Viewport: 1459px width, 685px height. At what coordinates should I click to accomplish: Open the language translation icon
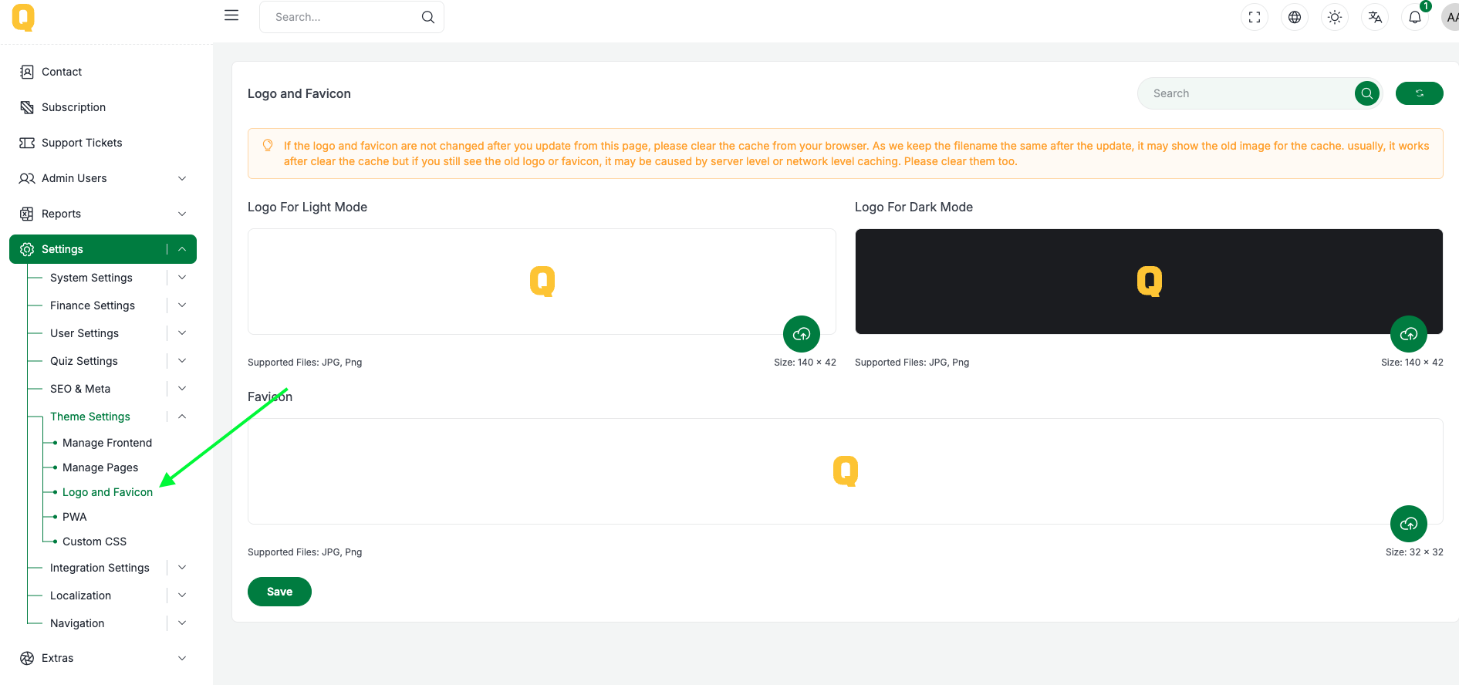tap(1375, 17)
